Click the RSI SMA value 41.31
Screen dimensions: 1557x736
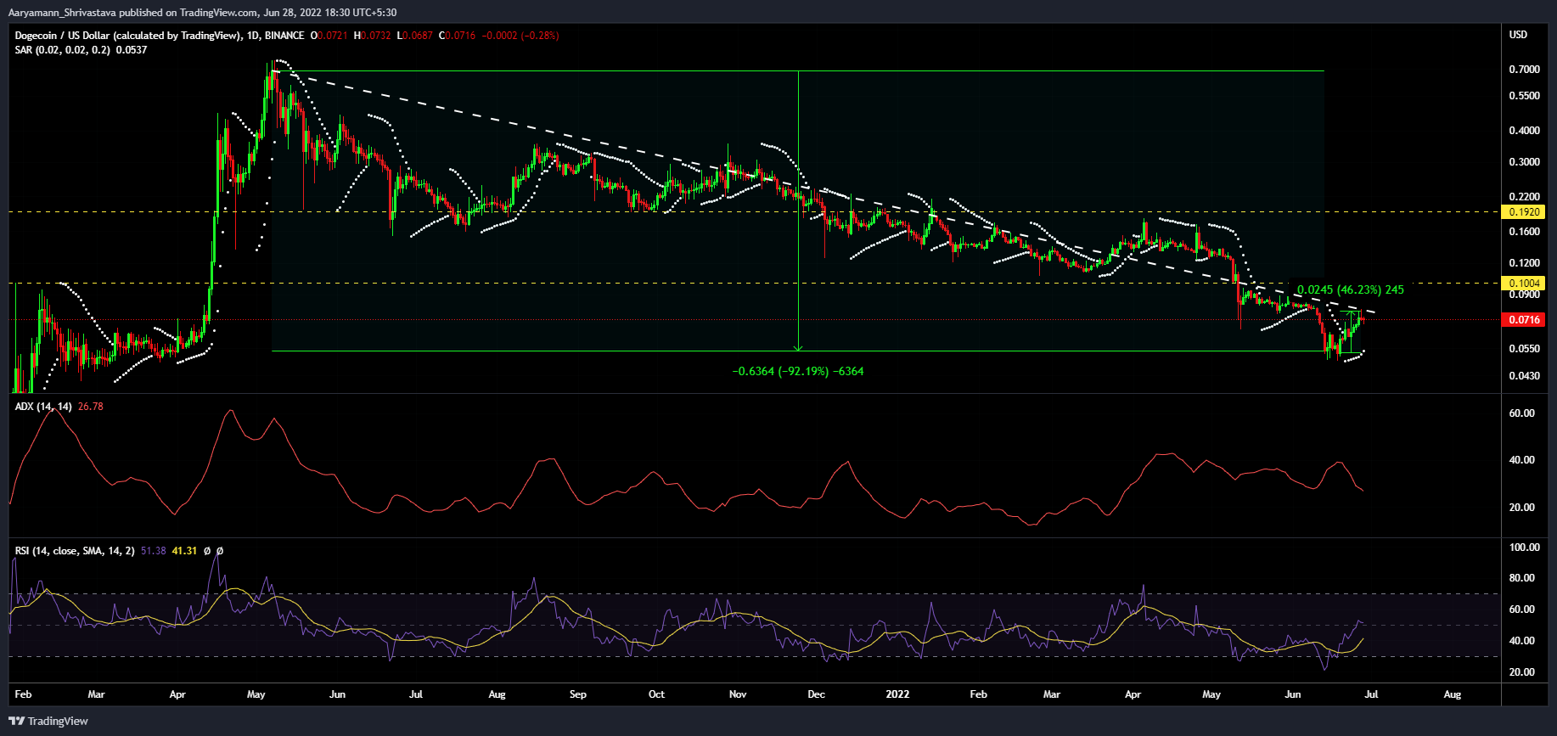pos(184,551)
